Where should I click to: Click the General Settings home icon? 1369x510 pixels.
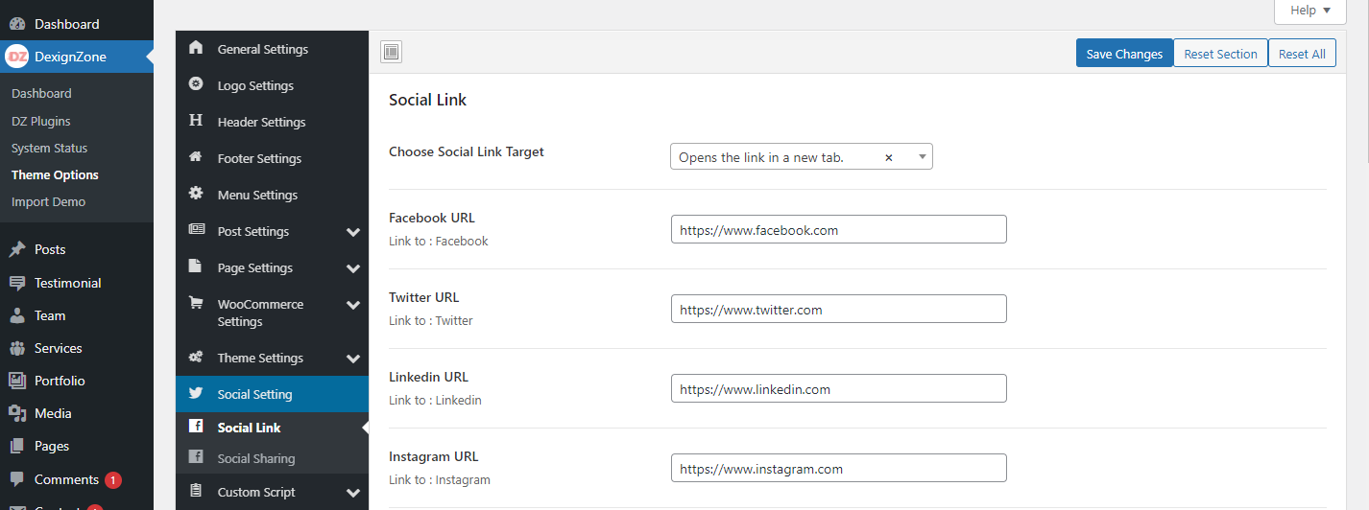[x=196, y=48]
